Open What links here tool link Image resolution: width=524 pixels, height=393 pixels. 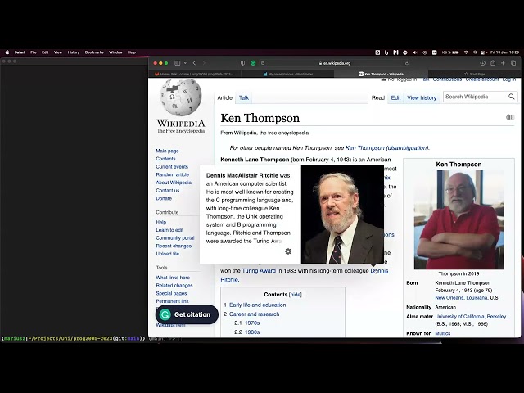[173, 278]
